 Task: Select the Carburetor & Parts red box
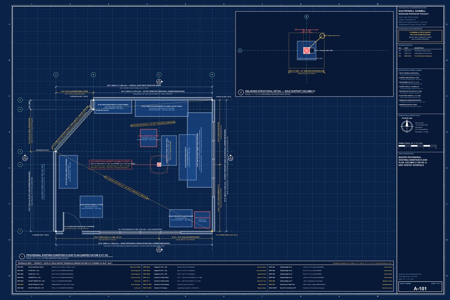tap(149, 138)
